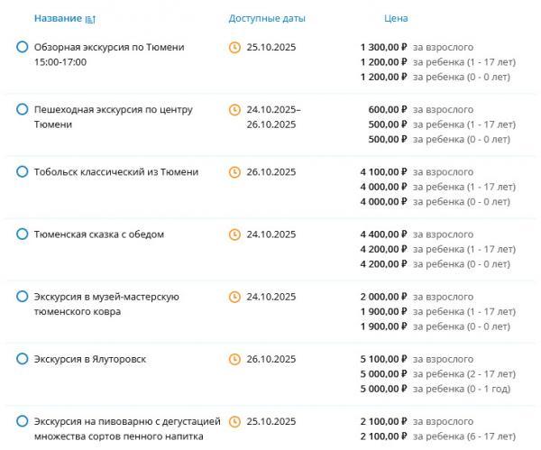Choose Тобольск классический из Тюмени radio button
Screen dimensions: 541x450
[x=23, y=172]
